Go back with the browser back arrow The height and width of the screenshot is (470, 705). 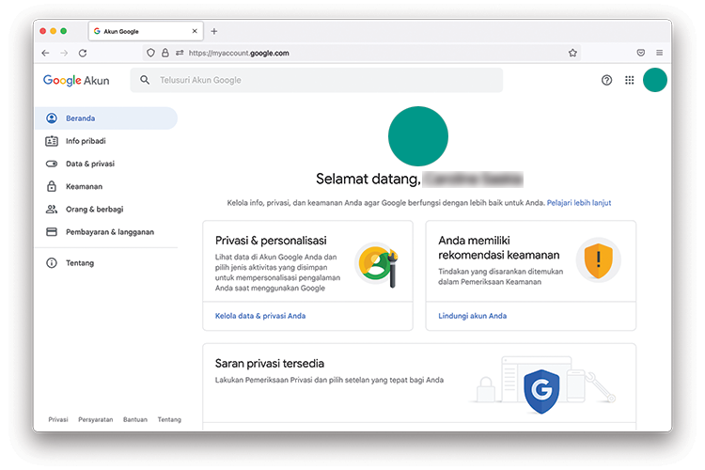(45, 53)
